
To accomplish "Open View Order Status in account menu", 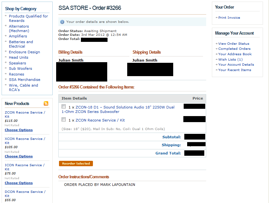I will pyautogui.click(x=233, y=44).
